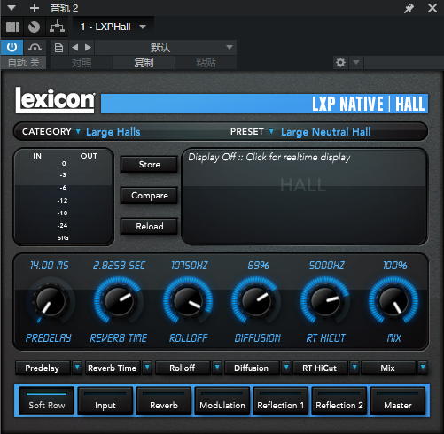444x434 pixels.
Task: Open the Diffusion parameter assignment arrow
Action: click(286, 368)
